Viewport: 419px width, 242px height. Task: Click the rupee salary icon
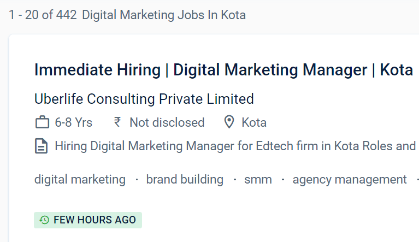click(117, 122)
